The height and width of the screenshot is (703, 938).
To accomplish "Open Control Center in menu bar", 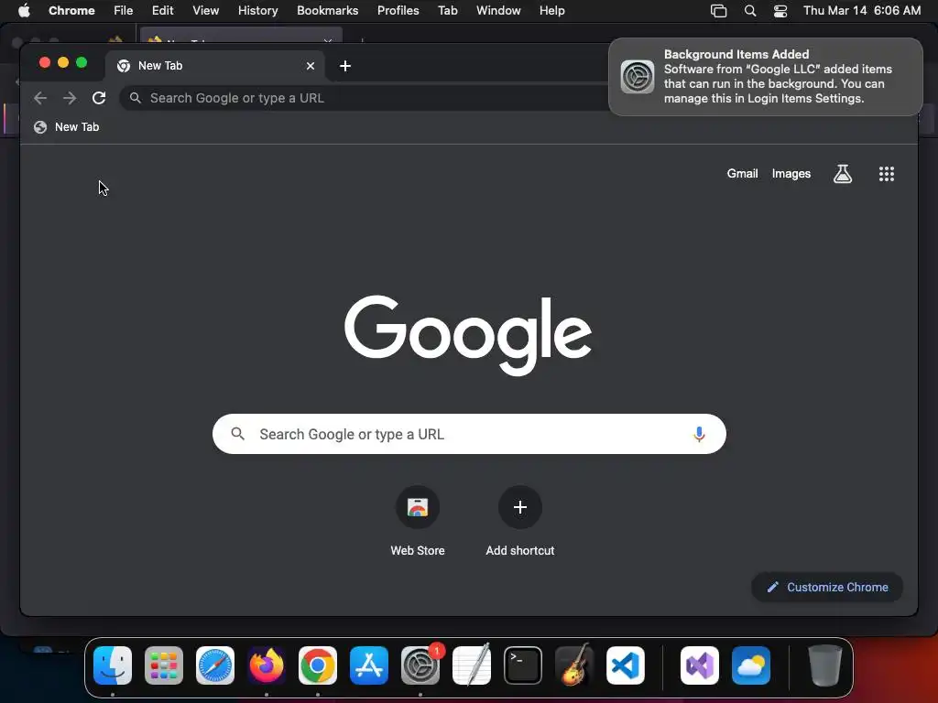I will click(x=780, y=11).
